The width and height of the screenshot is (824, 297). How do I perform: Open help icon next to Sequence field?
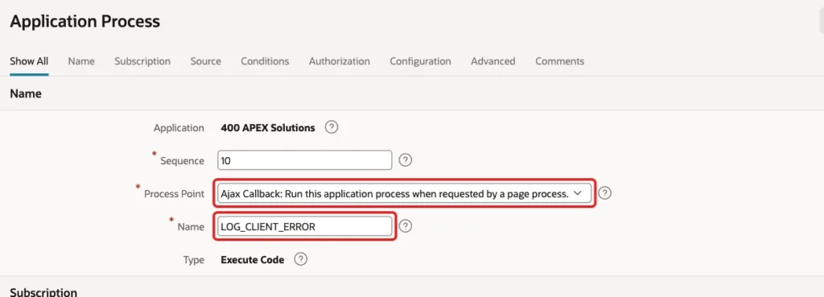tap(405, 160)
